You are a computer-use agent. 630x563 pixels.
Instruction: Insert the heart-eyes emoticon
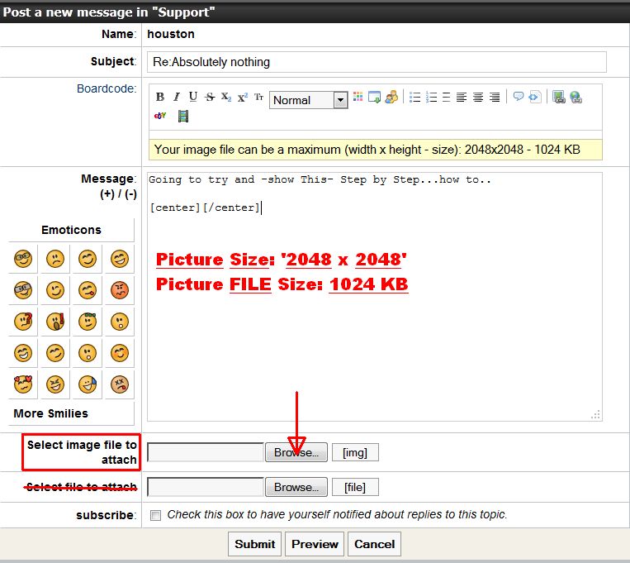tap(22, 384)
